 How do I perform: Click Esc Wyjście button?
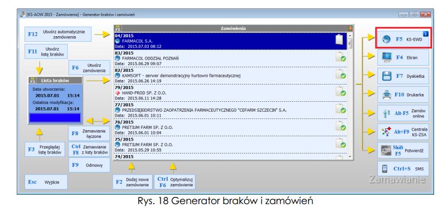pos(46,182)
